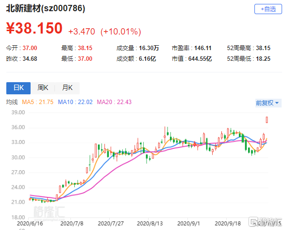Click the 市盈率 value 146.11
Image resolution: width=285 pixels, height=230 pixels.
click(203, 48)
